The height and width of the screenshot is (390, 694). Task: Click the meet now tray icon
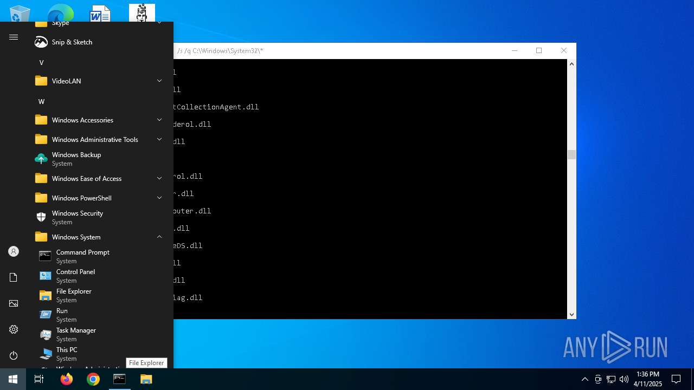598,379
